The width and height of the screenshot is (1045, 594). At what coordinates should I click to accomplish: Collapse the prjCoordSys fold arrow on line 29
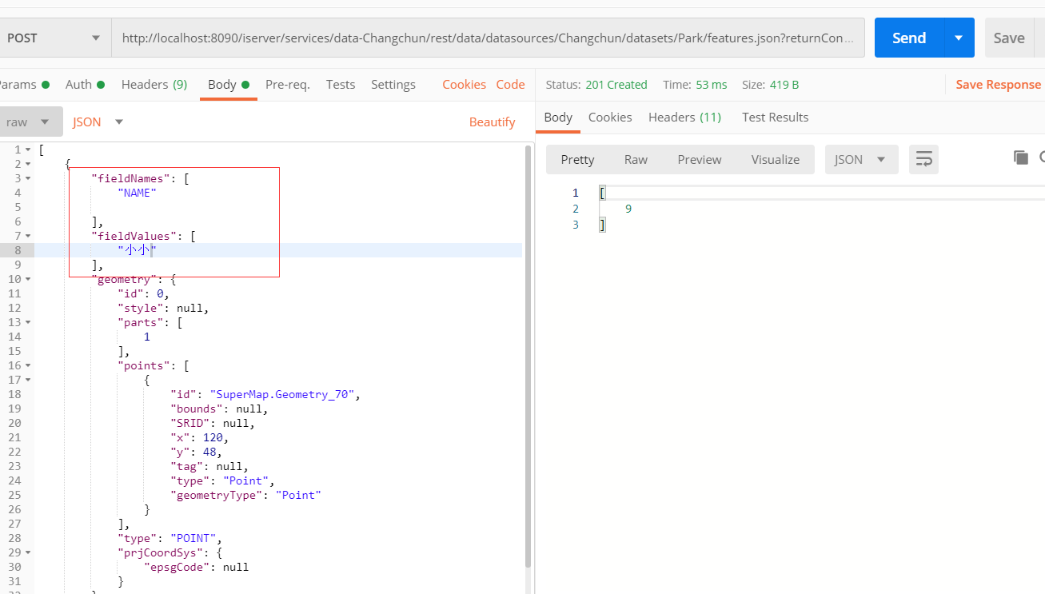click(29, 552)
